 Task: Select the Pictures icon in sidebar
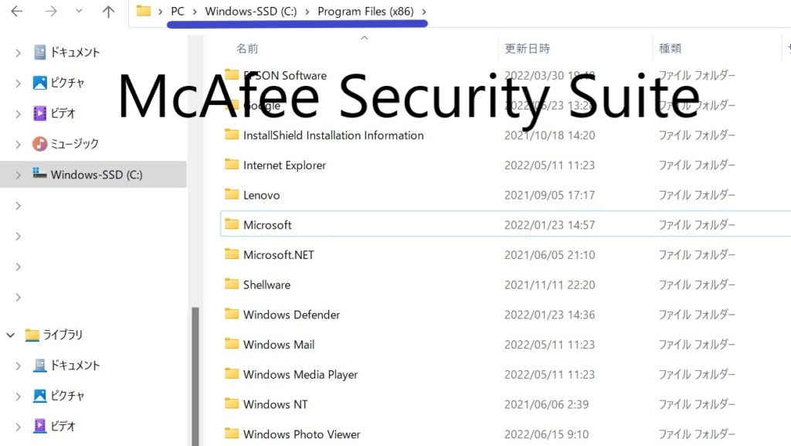[x=40, y=83]
